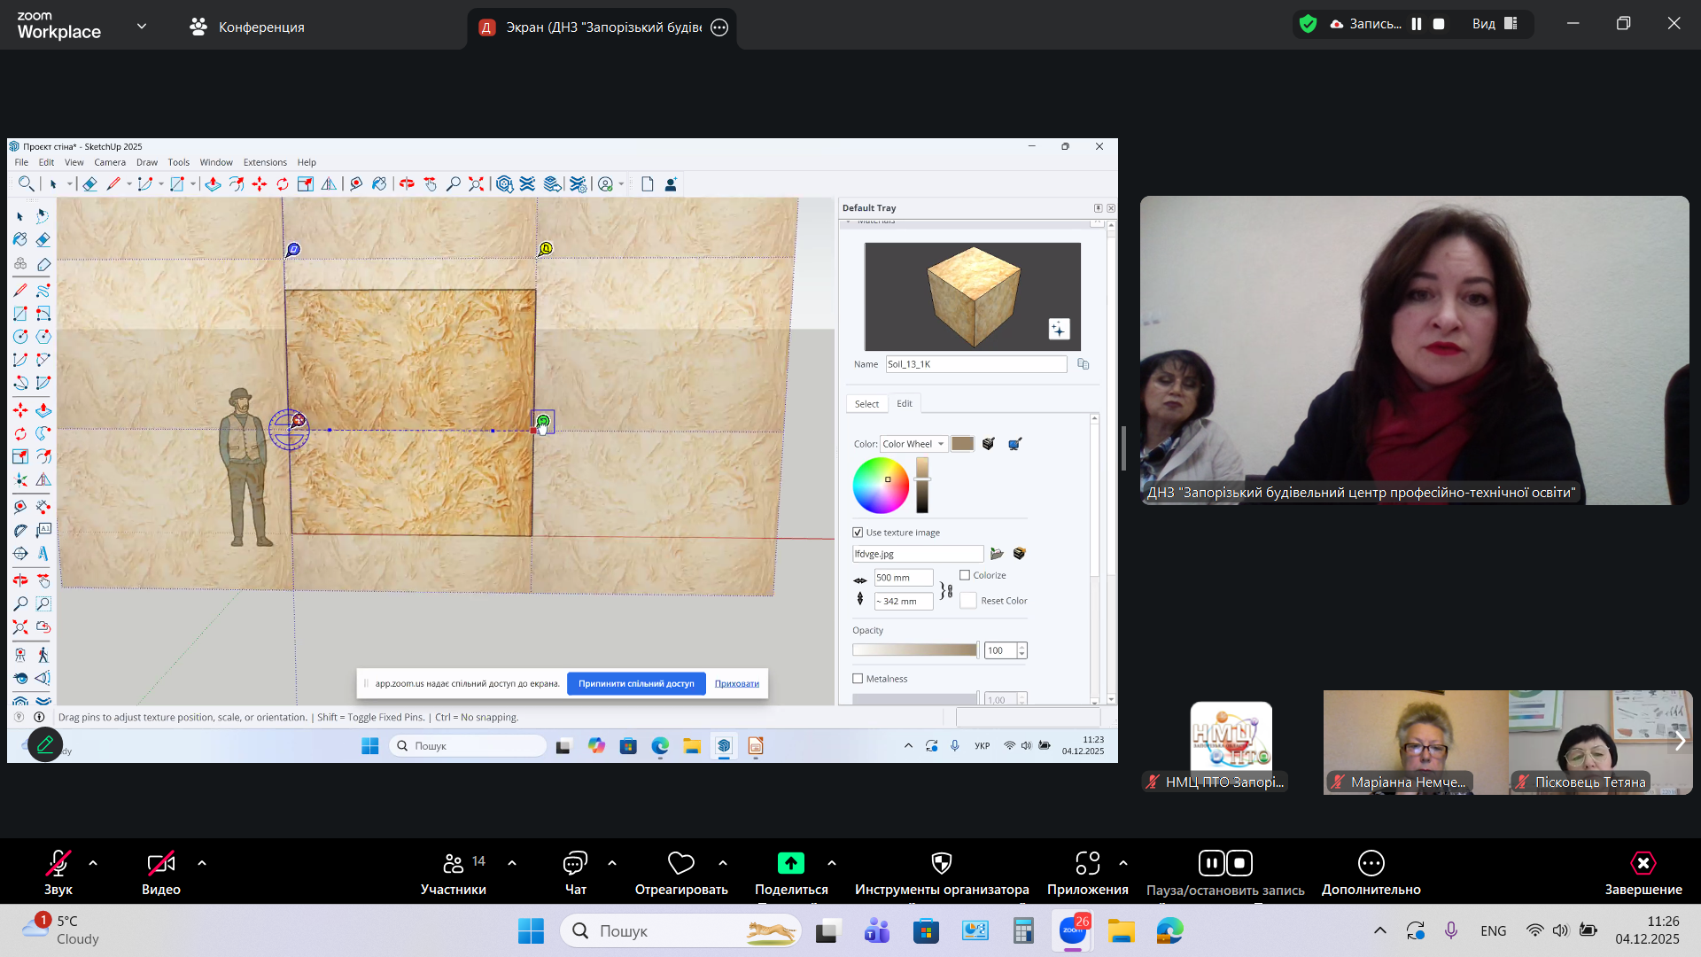Viewport: 1701px width, 957px height.
Task: Open the 3D Warehouse toolbar icon
Action: pyautogui.click(x=504, y=183)
